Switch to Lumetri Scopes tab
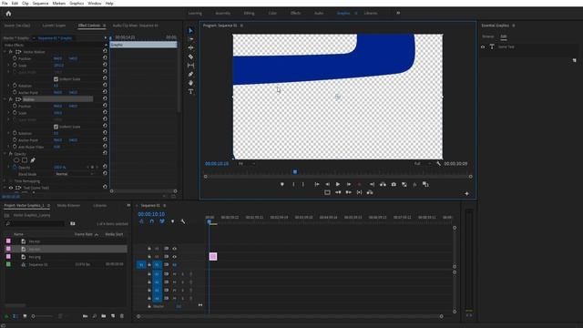583x328 pixels. tap(54, 26)
